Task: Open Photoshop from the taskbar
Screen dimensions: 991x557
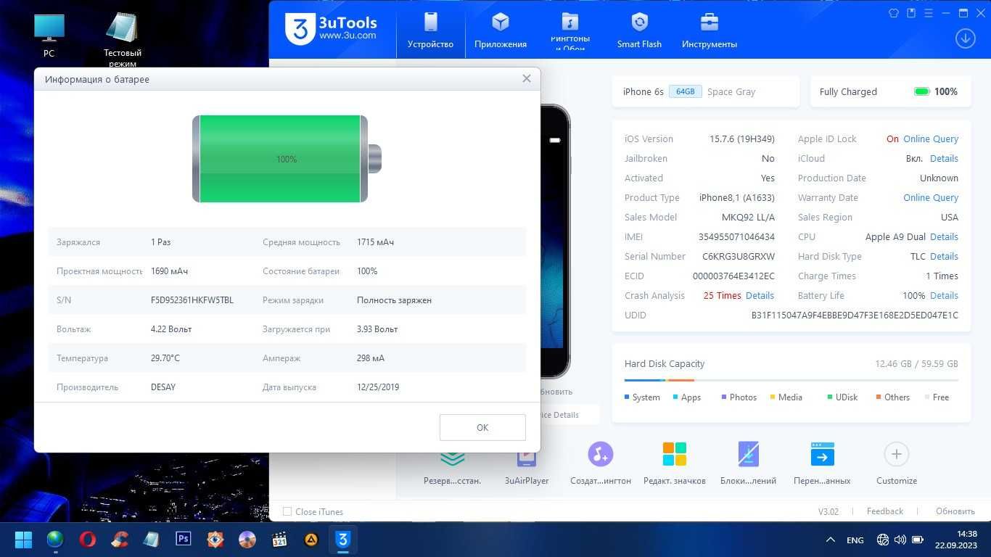Action: (183, 539)
